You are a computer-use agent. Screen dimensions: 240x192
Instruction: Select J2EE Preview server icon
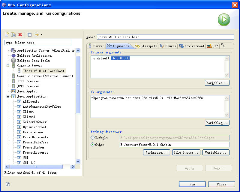13,86
